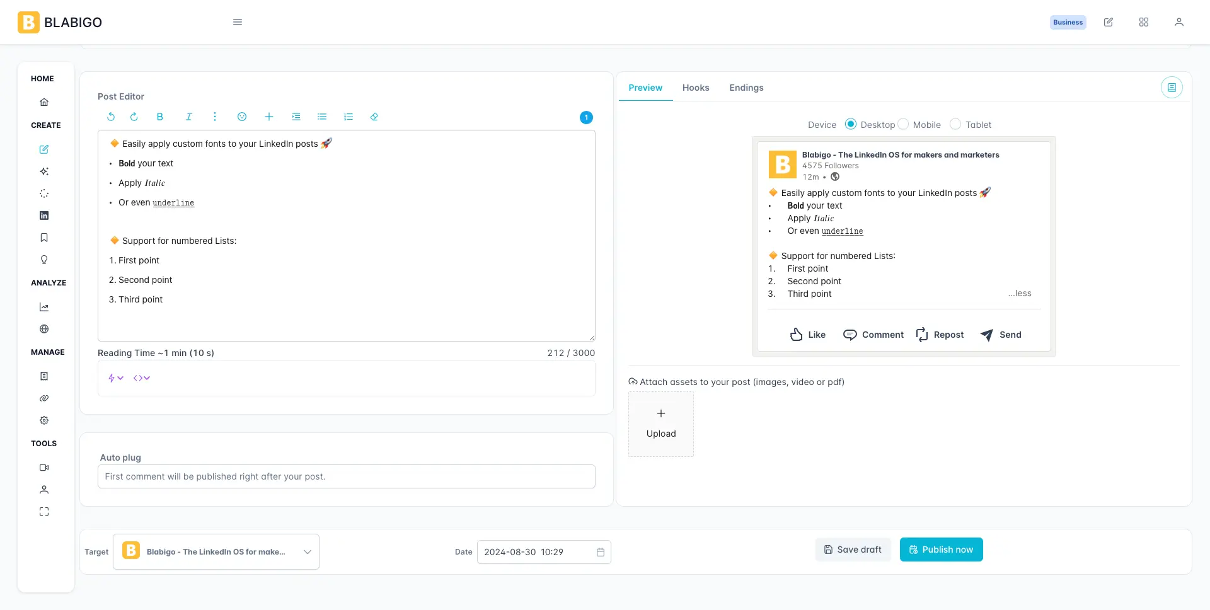
Task: Toggle the hamburger menu in the header
Action: 238,22
